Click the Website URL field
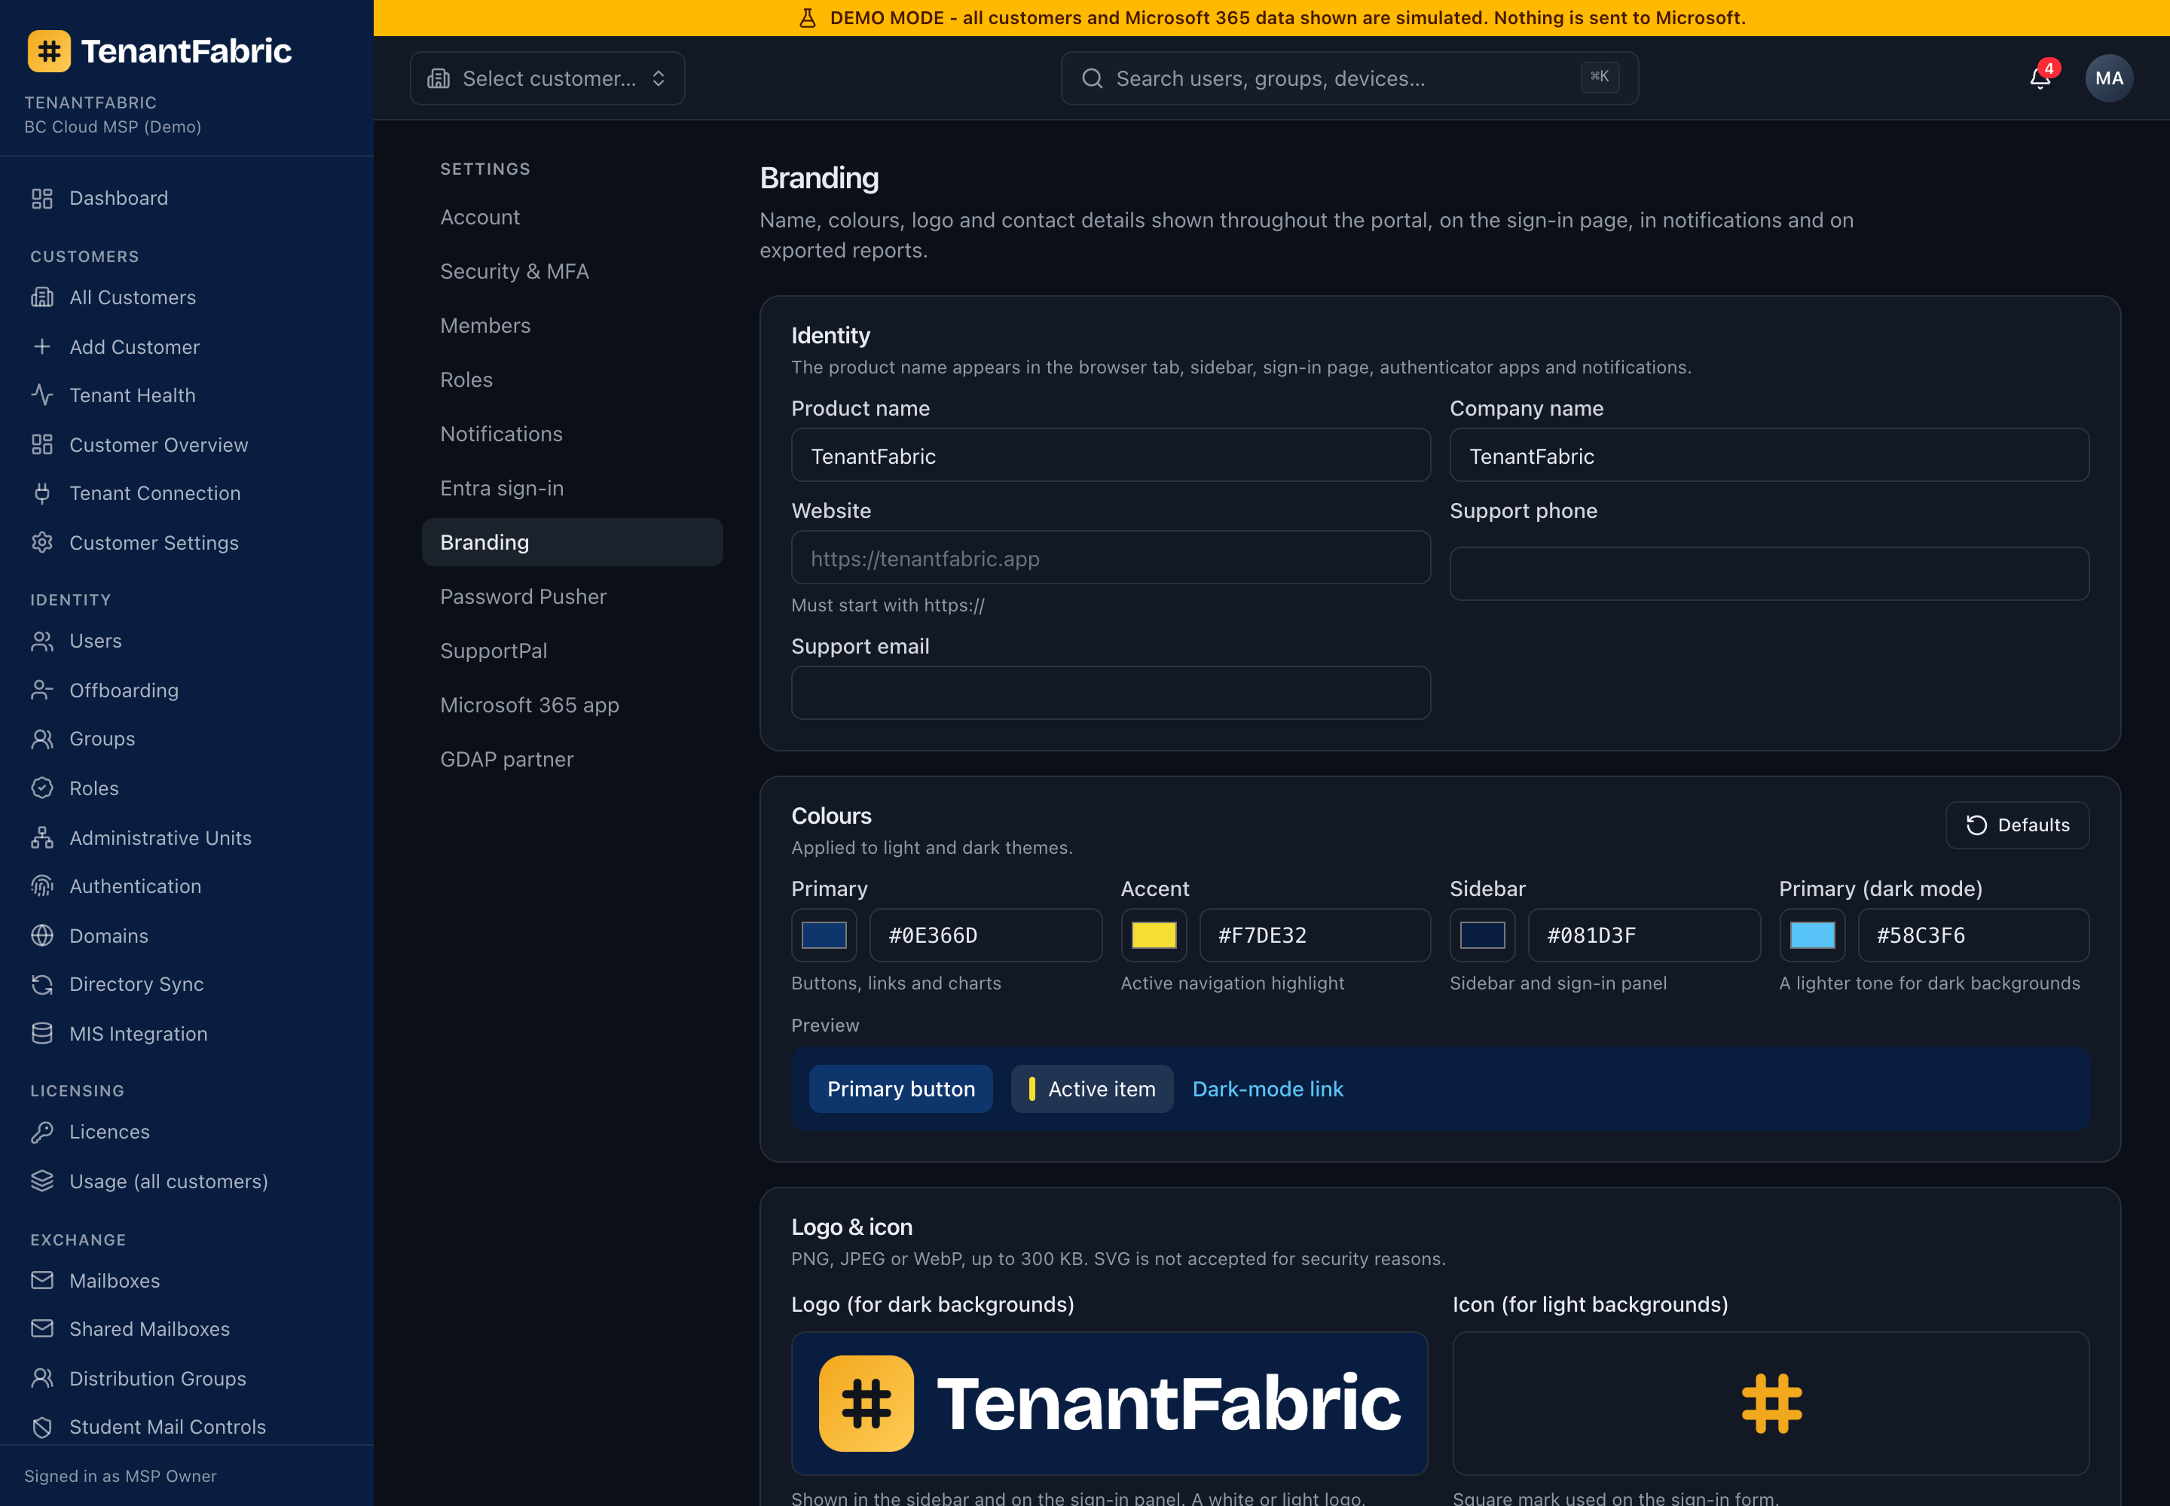 pyautogui.click(x=1111, y=558)
